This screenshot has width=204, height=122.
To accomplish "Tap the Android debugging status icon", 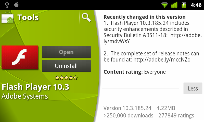I will (x=17, y=5).
